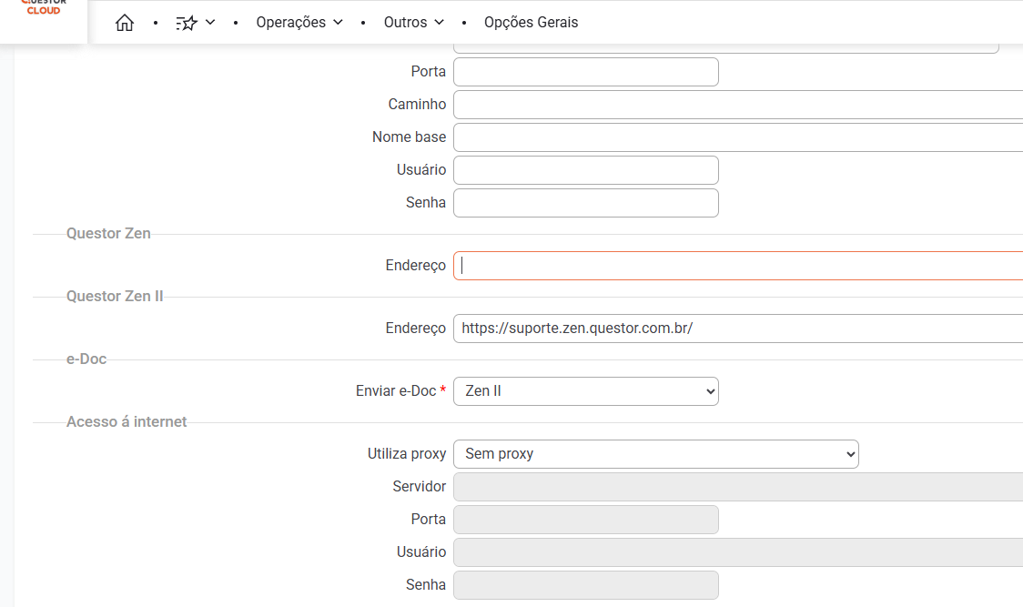Click the "Utiliza proxy" label
This screenshot has width=1023, height=607.
coord(407,453)
